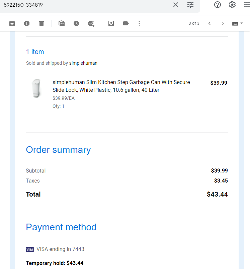This screenshot has height=269, width=250.
Task: Open the More options three-dot menu
Action: (x=139, y=23)
